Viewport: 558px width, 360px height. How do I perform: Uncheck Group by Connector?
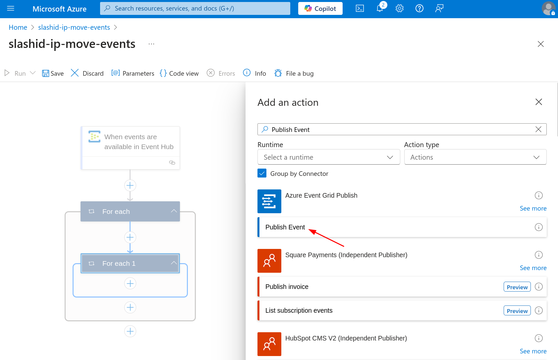click(262, 173)
